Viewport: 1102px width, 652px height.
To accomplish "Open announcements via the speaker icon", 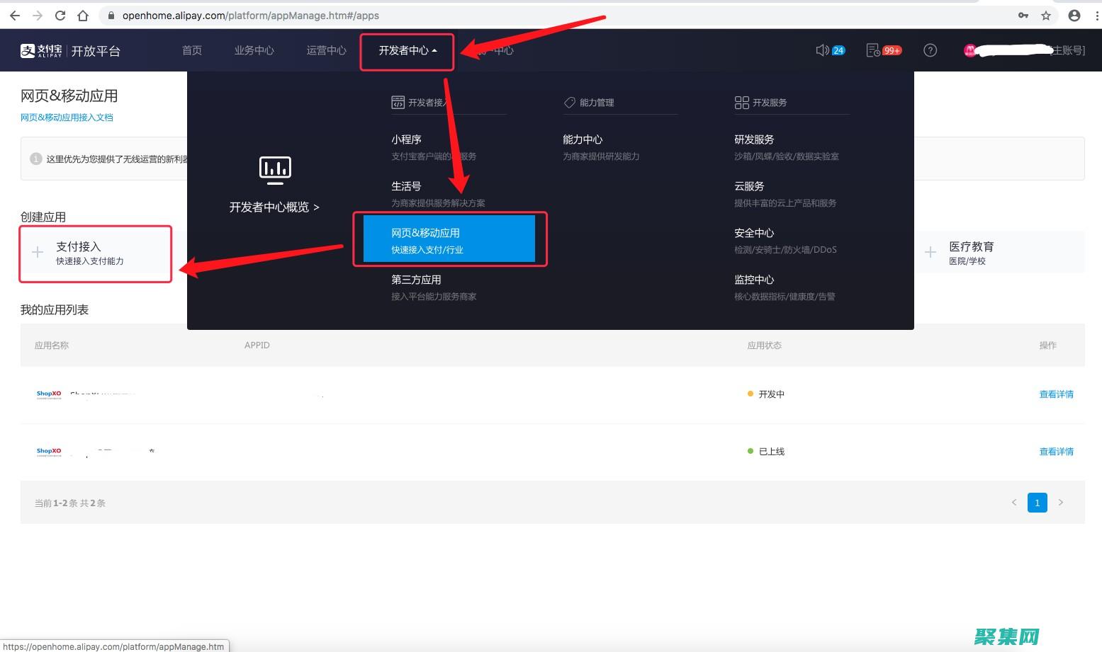I will coord(822,50).
